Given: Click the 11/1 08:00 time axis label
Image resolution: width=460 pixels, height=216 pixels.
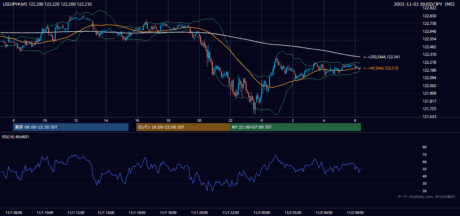Looking at the screenshot, I should pyautogui.click(x=14, y=212).
